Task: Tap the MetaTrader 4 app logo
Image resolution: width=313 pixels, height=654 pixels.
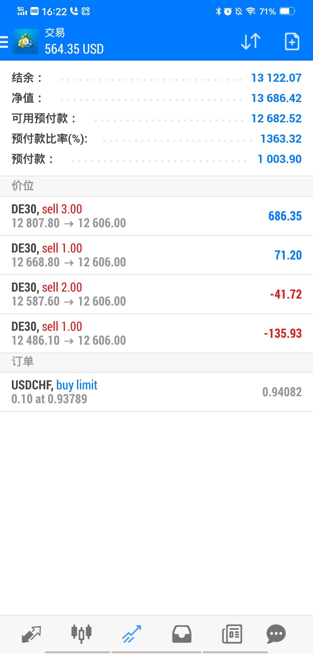Action: [x=26, y=41]
